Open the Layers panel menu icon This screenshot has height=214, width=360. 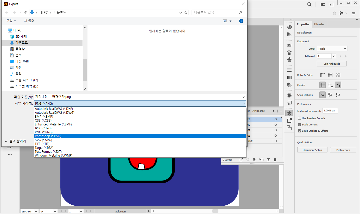(281, 111)
